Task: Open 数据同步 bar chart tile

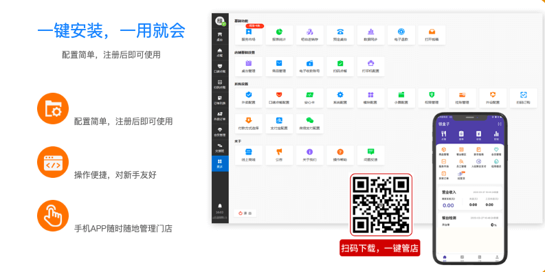Action: click(371, 35)
